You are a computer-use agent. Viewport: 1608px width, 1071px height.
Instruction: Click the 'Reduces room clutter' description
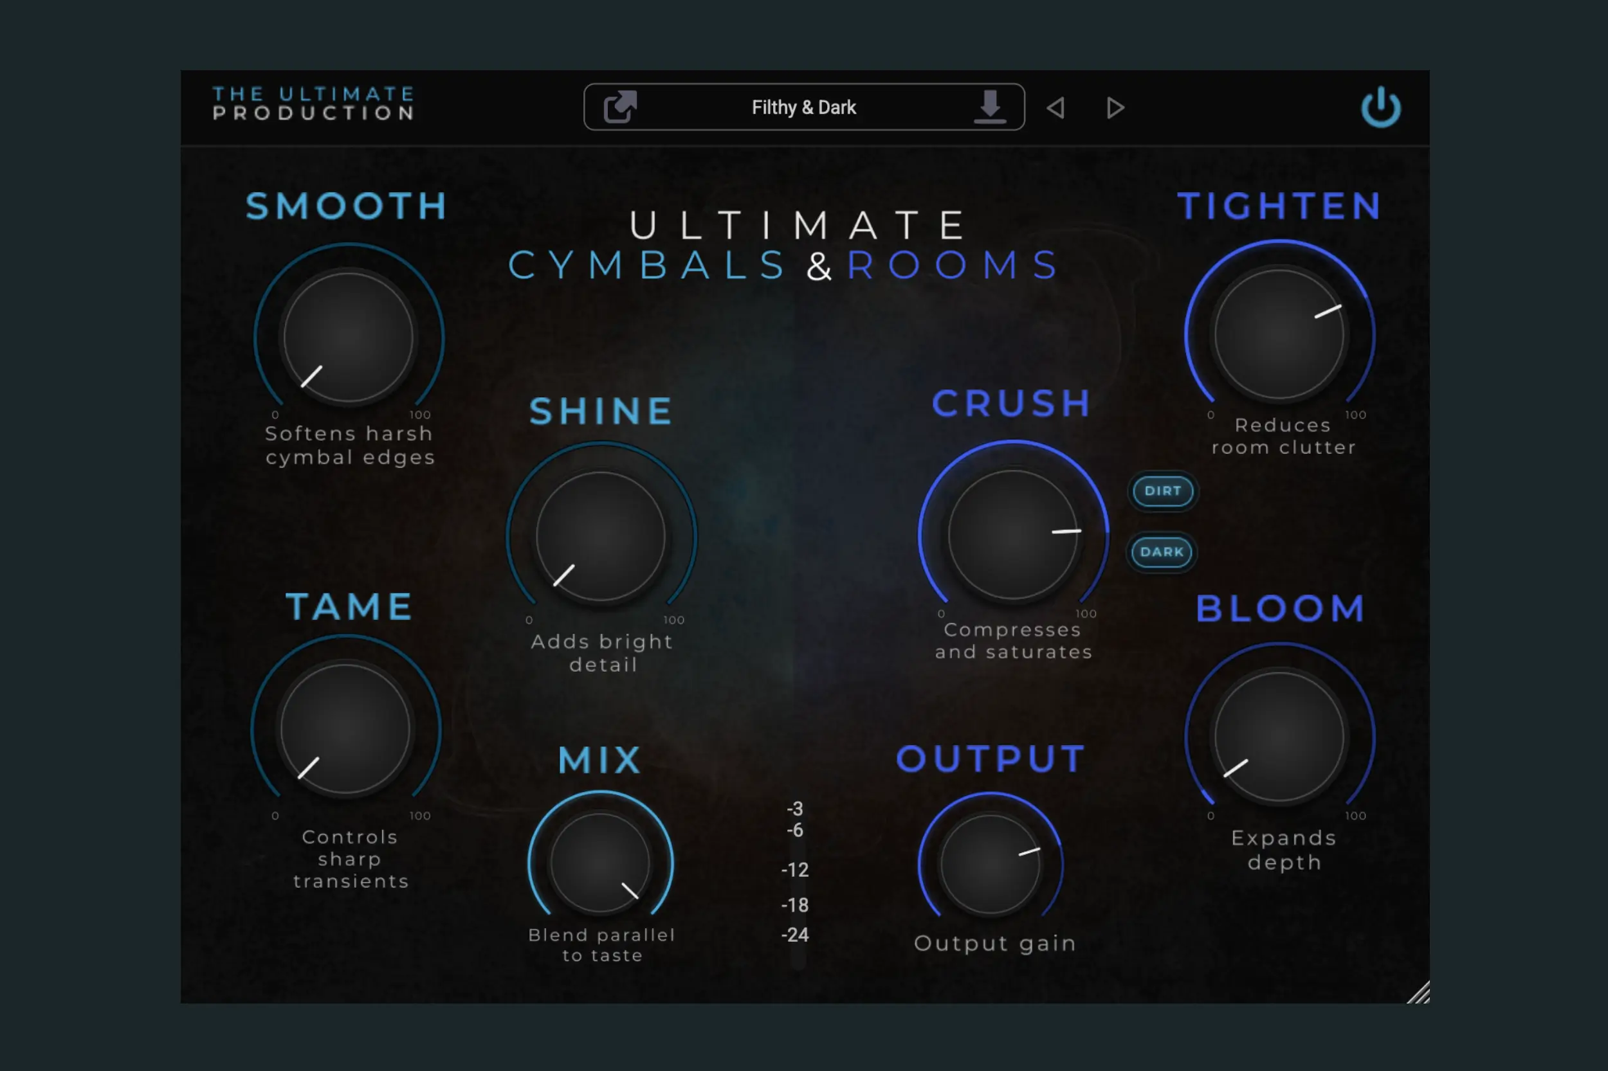click(x=1283, y=436)
